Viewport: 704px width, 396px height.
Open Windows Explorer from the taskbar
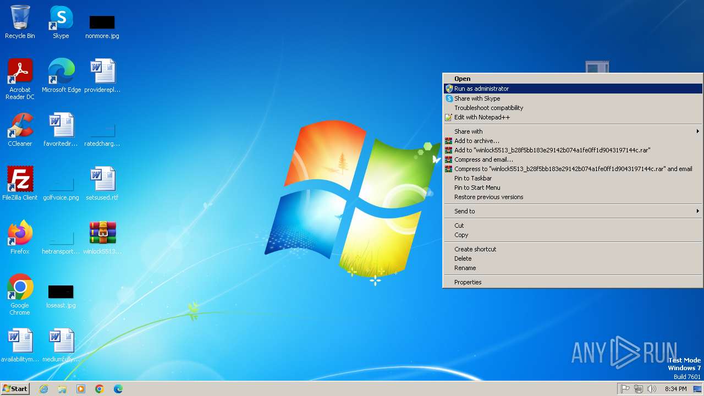pos(62,389)
